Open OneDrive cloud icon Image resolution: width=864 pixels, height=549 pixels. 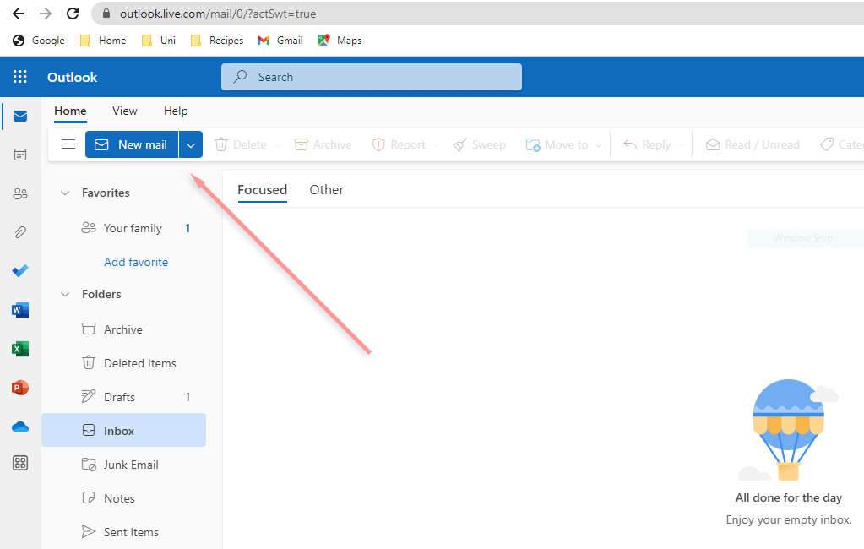(x=20, y=427)
